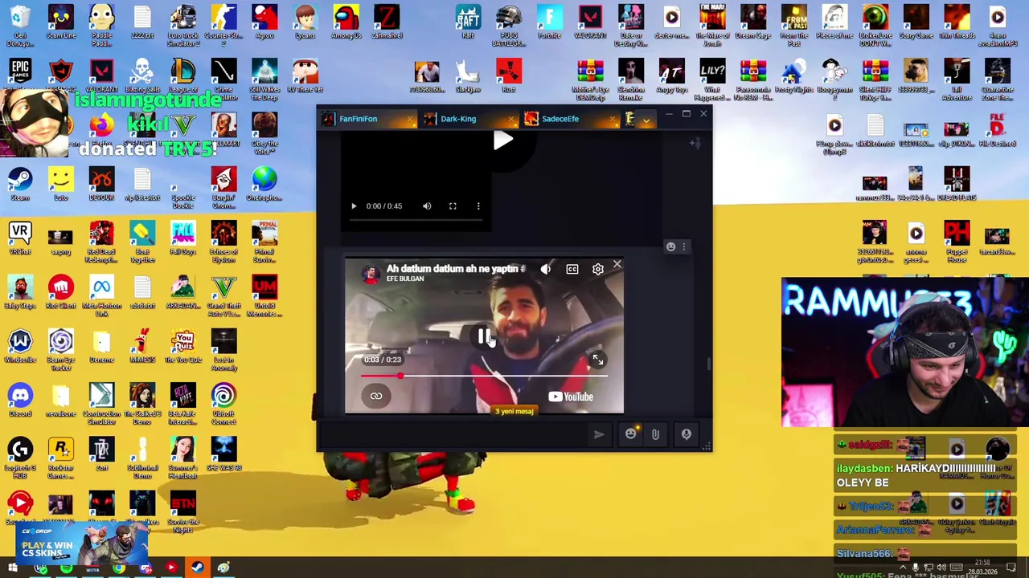The image size is (1029, 578).
Task: Select Euro Truck Simulator 2 shortcut
Action: [x=182, y=24]
